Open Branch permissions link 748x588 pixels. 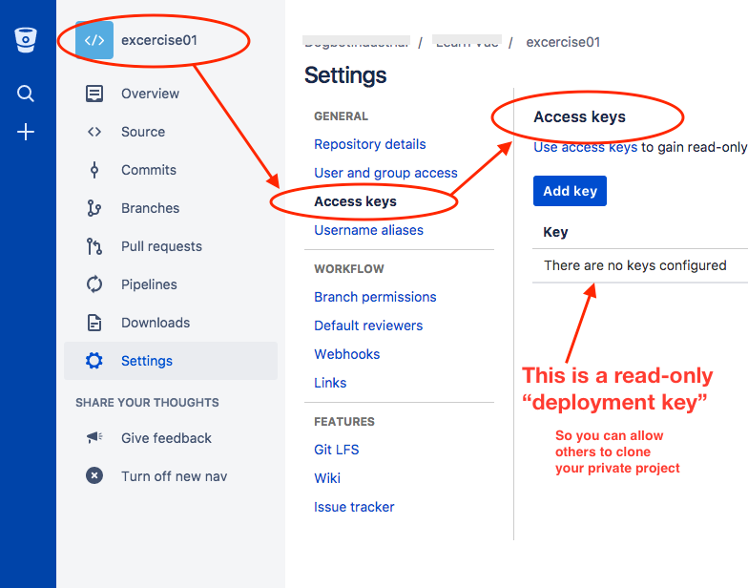(375, 297)
